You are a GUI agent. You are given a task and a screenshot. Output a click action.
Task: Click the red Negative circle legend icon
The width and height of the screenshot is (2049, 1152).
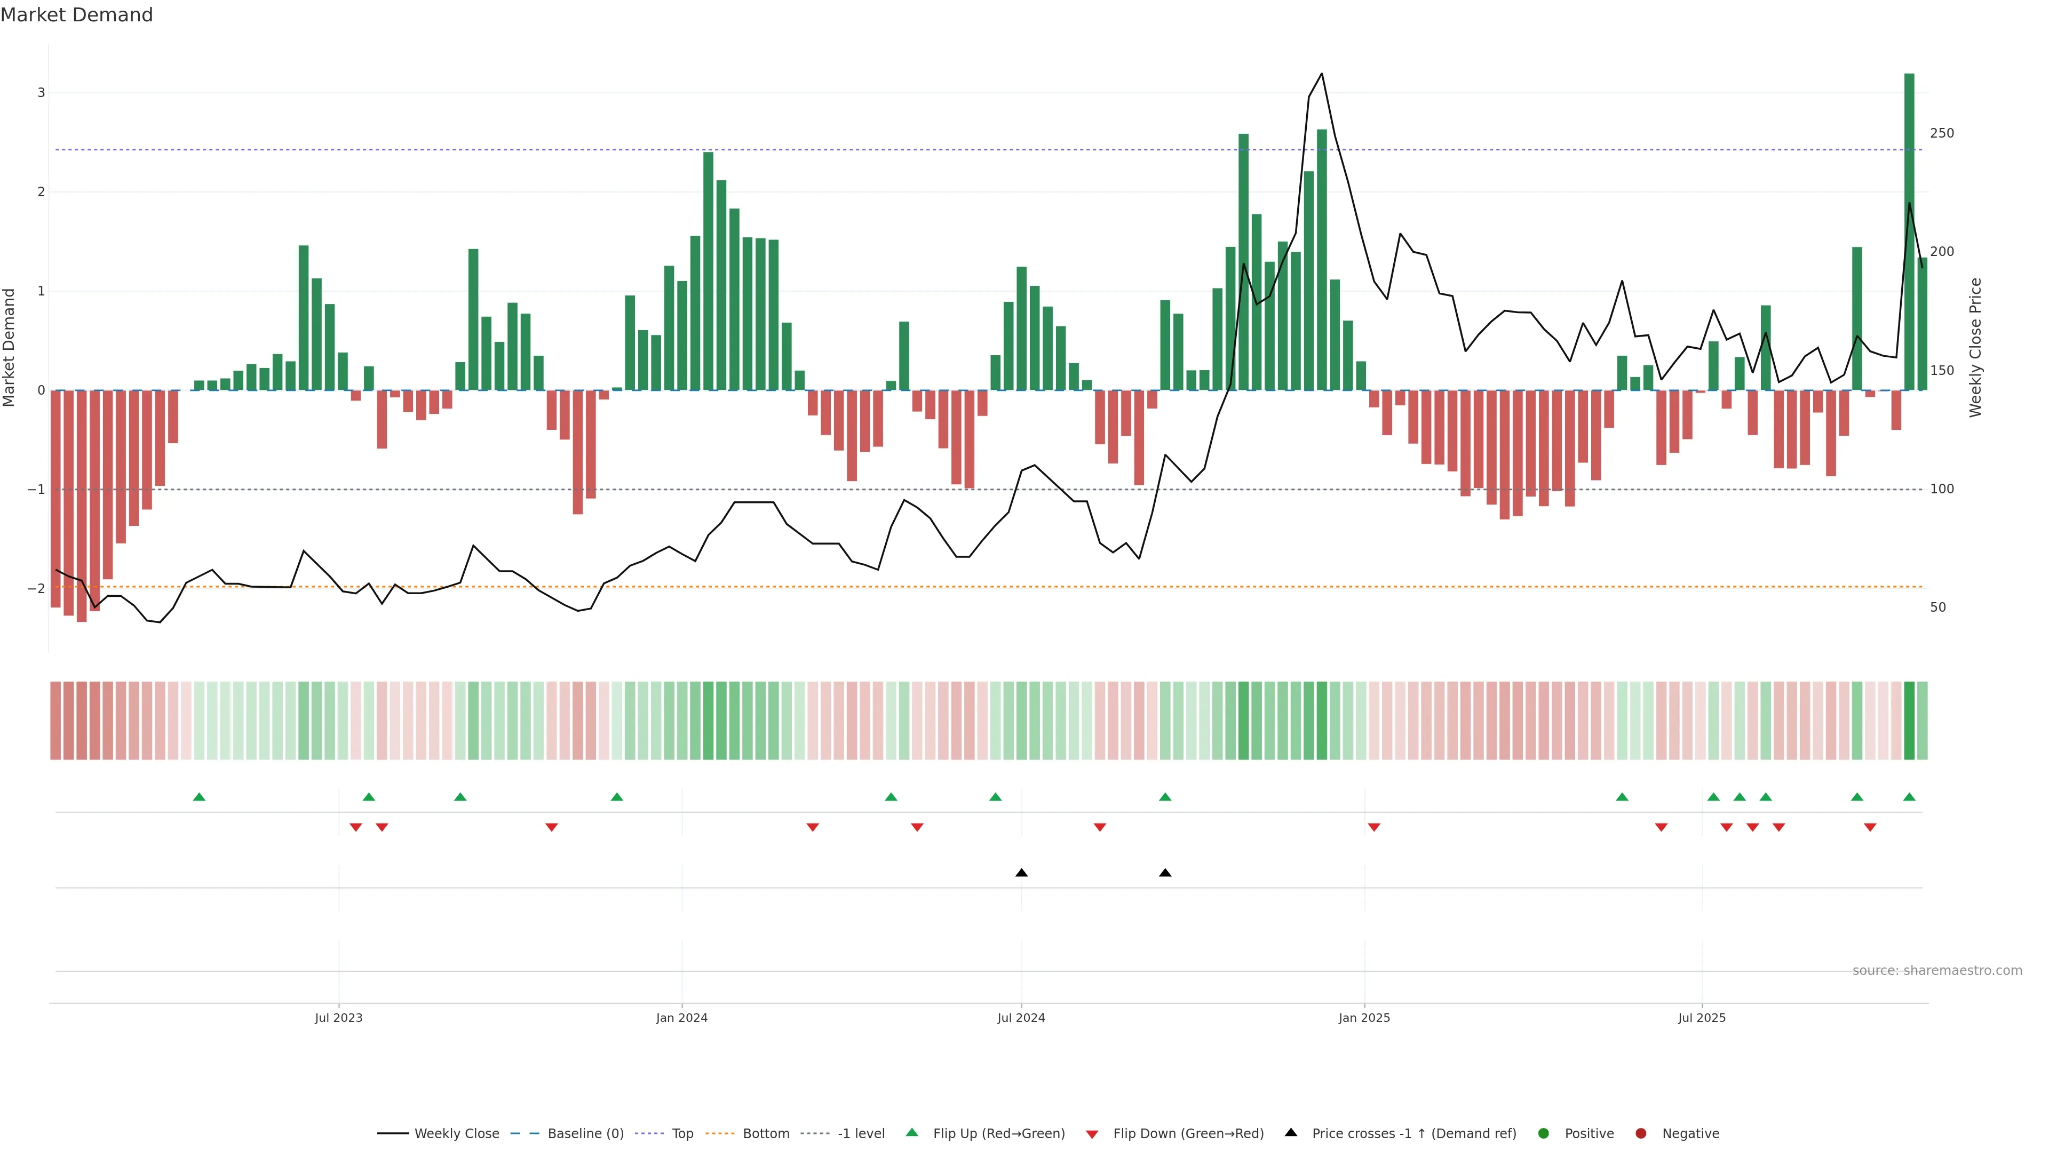pyautogui.click(x=1641, y=1134)
